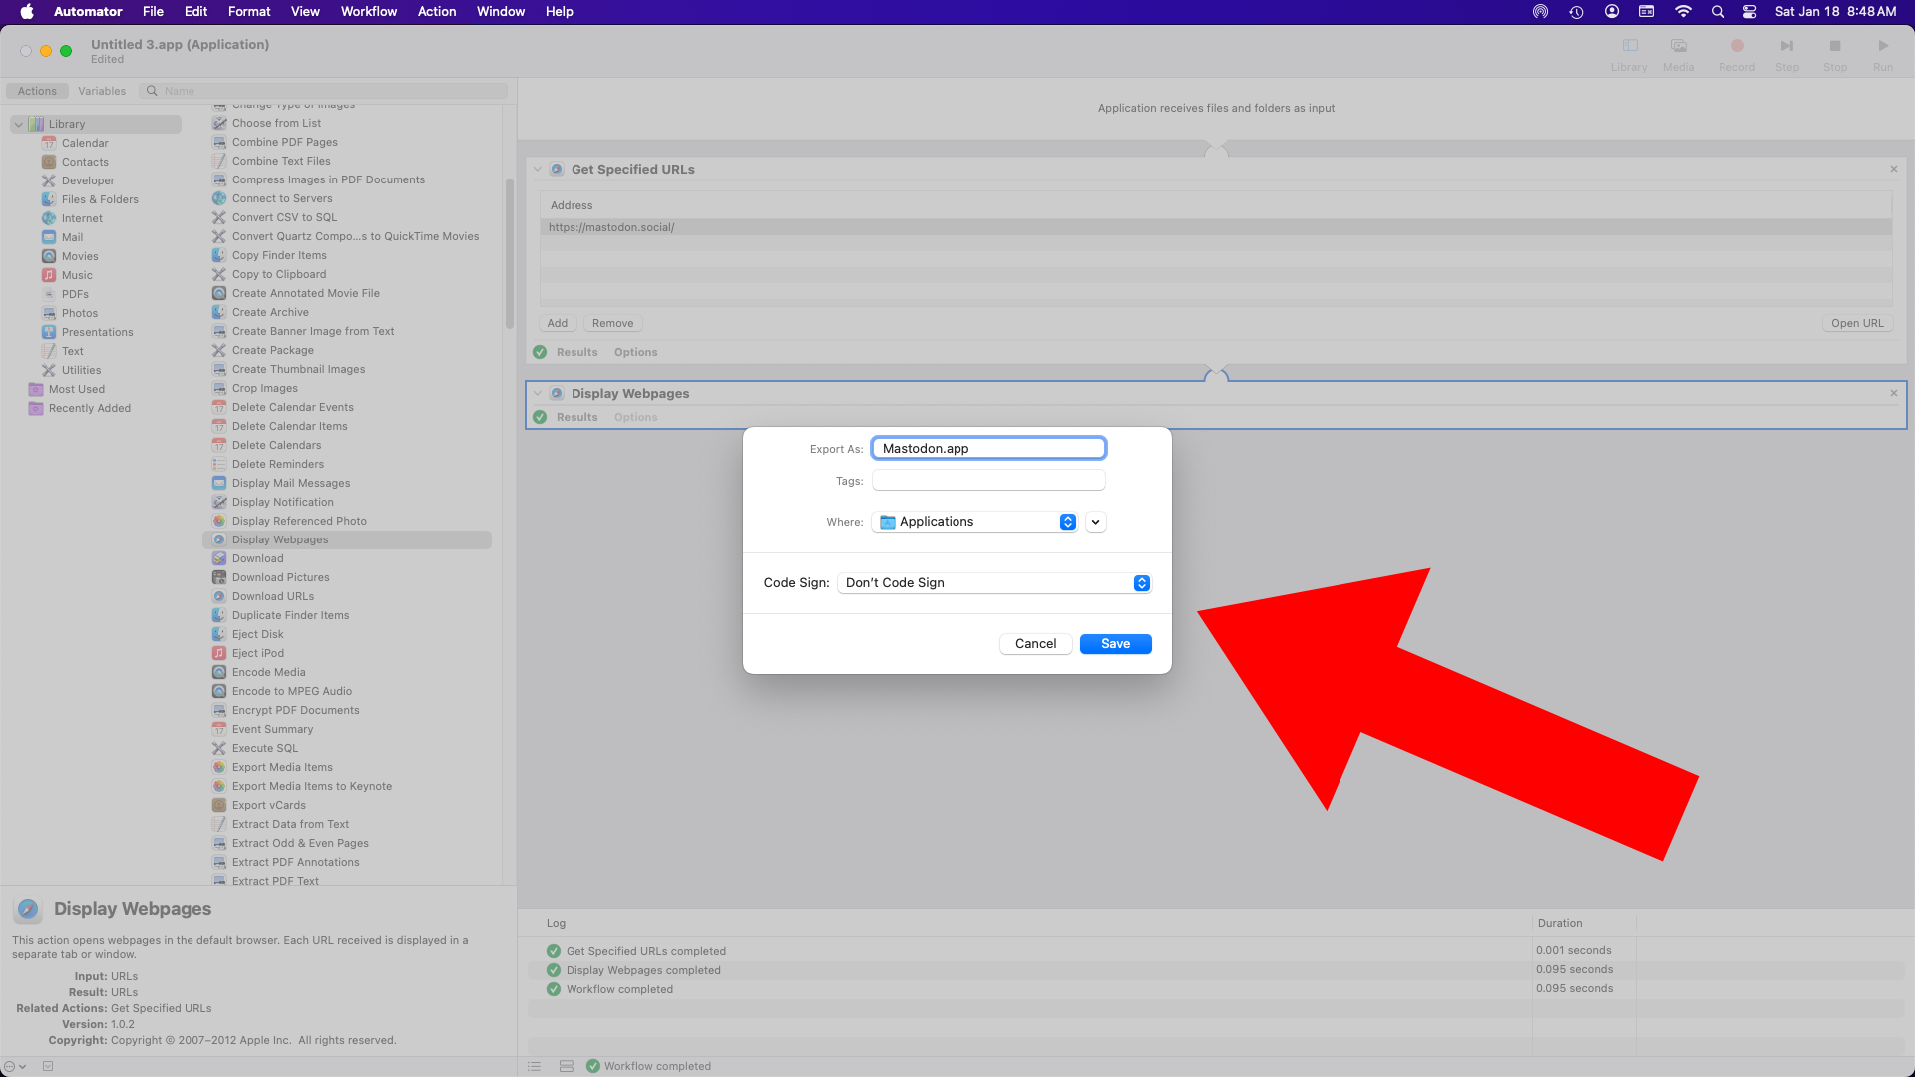This screenshot has width=1915, height=1077.
Task: Click the Wi-Fi status icon
Action: coord(1683,12)
